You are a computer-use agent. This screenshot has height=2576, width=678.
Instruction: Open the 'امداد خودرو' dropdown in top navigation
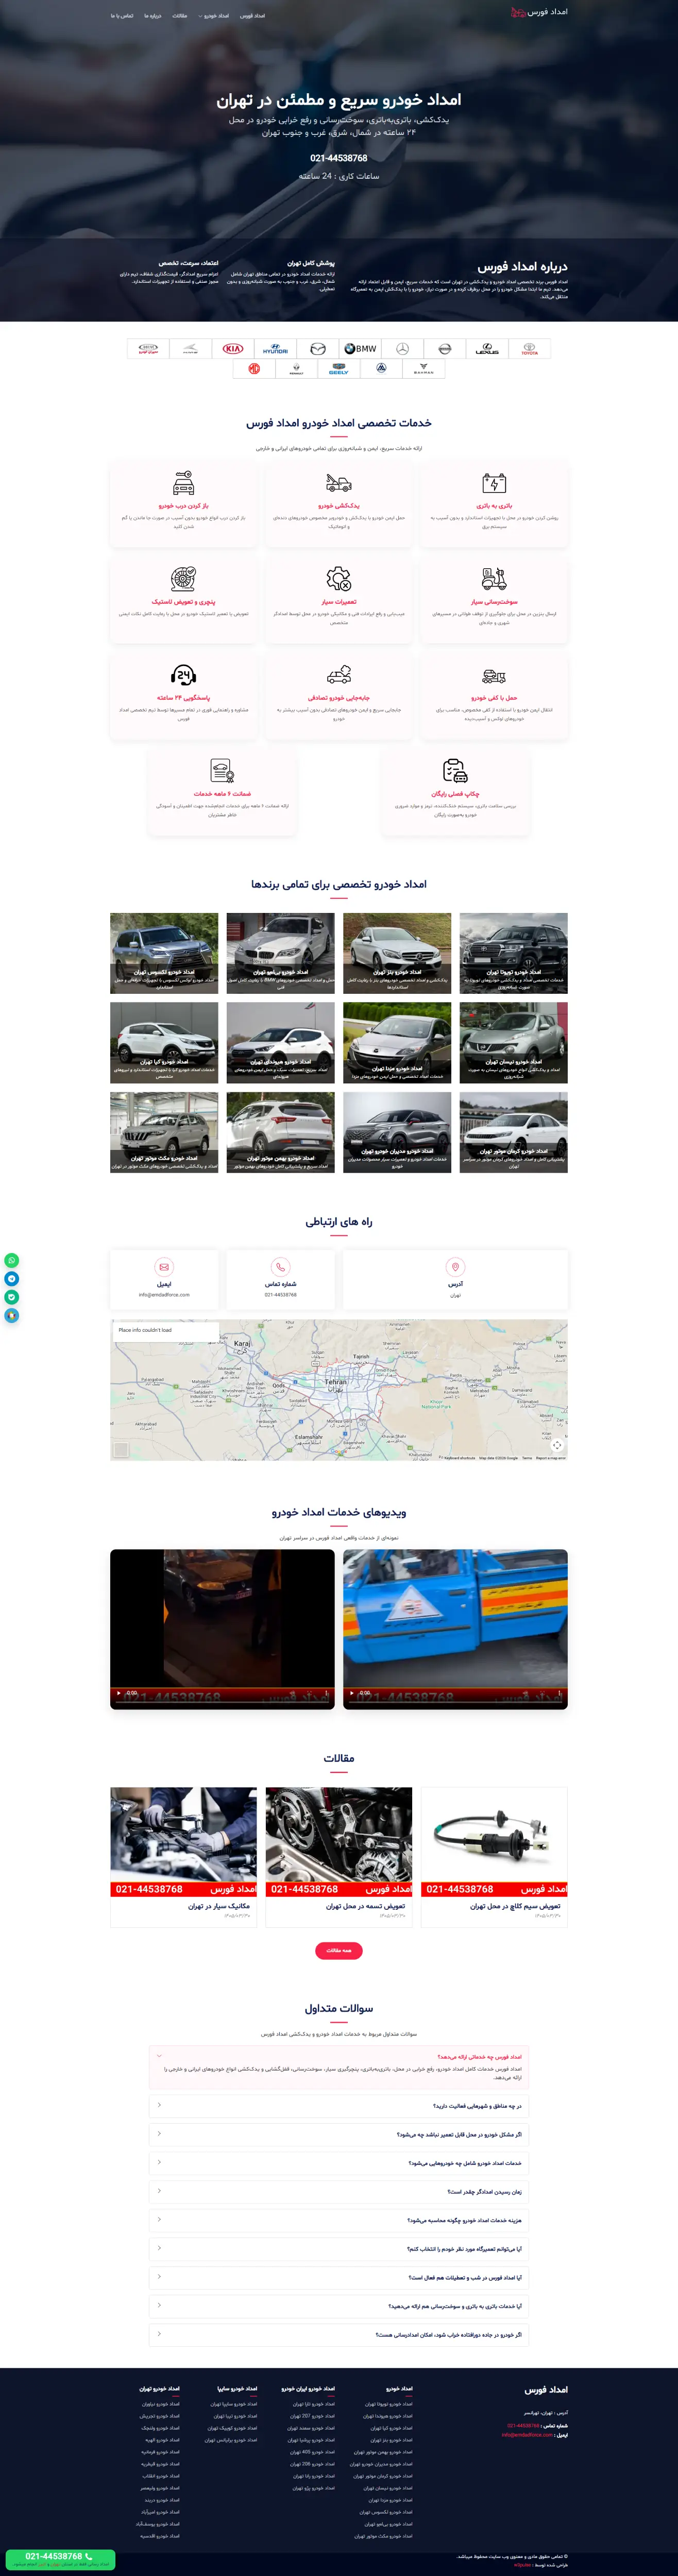point(214,16)
